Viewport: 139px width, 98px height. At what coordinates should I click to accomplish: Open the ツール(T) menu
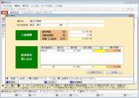click(x=35, y=6)
